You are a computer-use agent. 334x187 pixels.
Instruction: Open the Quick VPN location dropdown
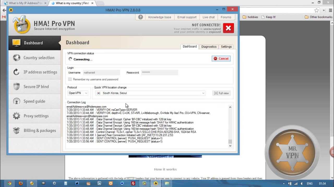click(x=150, y=93)
